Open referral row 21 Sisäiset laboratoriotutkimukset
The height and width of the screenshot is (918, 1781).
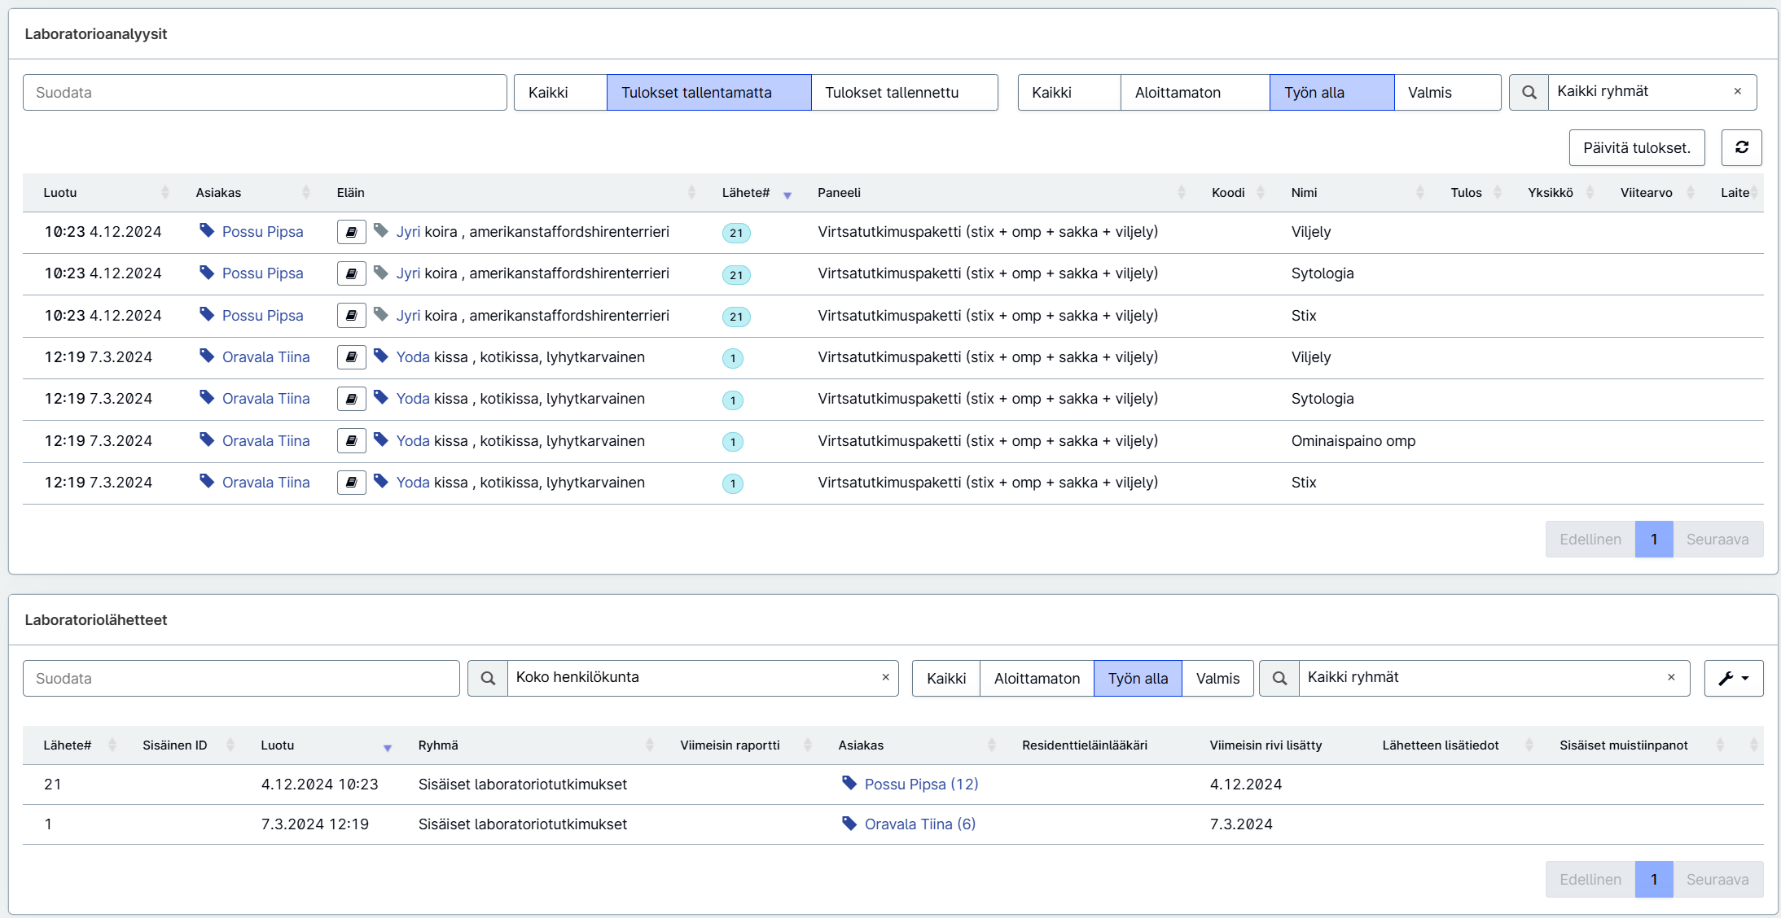coord(893,785)
